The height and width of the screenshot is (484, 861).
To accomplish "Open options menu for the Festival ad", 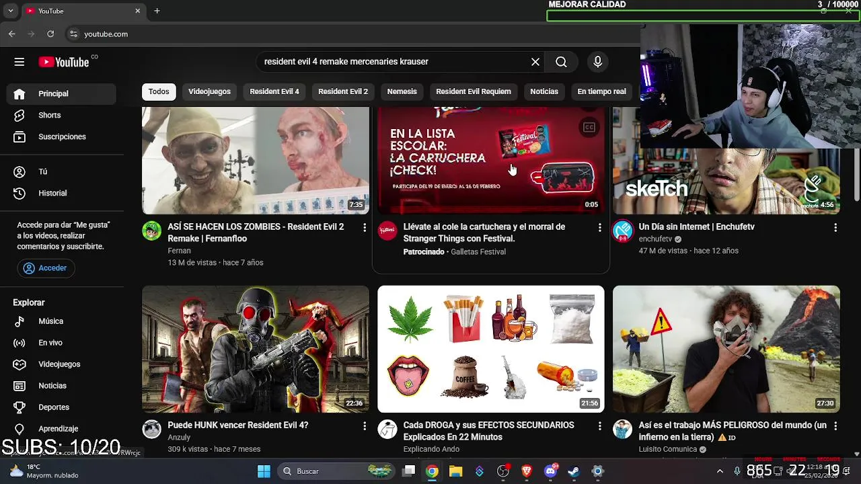I will (600, 228).
